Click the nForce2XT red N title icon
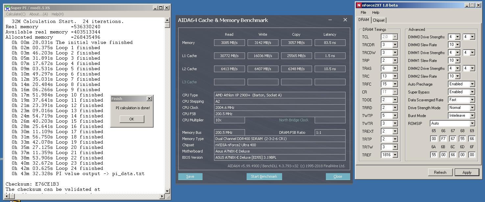The height and width of the screenshot is (202, 485). [x=359, y=5]
